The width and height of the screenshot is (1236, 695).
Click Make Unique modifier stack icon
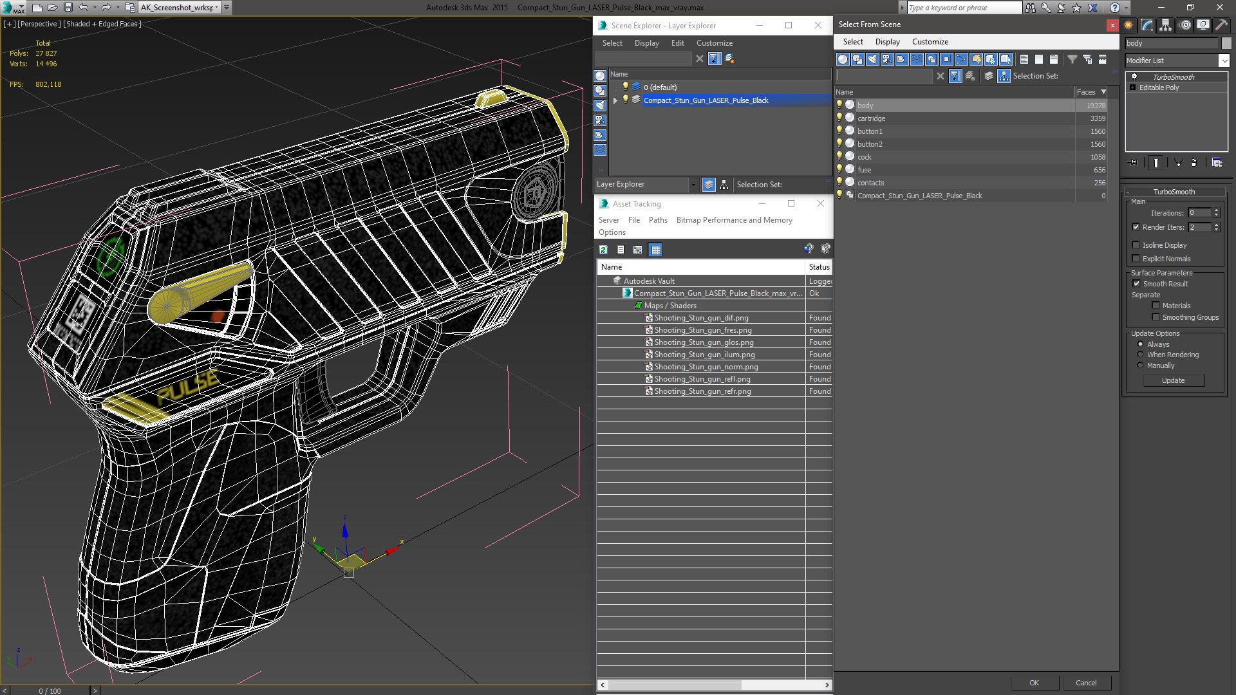1178,163
